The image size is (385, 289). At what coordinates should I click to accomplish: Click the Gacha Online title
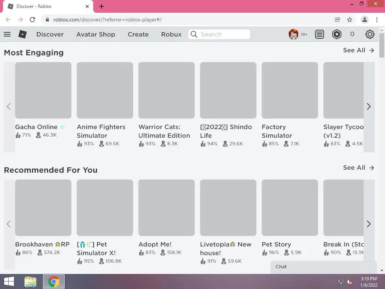40,127
